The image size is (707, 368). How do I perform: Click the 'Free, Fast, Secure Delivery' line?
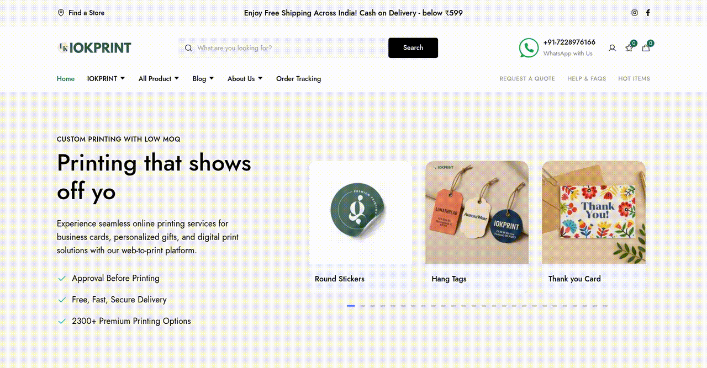tap(119, 300)
